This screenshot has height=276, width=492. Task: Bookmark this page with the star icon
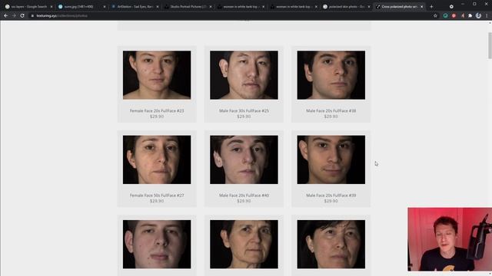point(435,15)
